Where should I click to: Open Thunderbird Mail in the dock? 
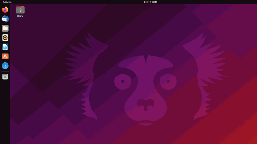pos(5,19)
